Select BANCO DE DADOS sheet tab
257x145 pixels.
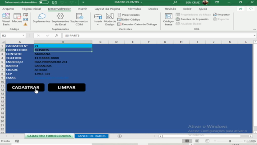tap(92, 136)
